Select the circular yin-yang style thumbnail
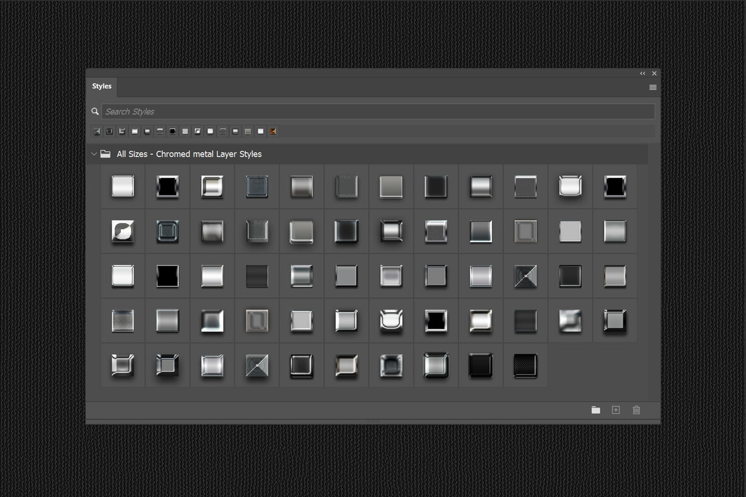This screenshot has height=497, width=746. pyautogui.click(x=122, y=232)
